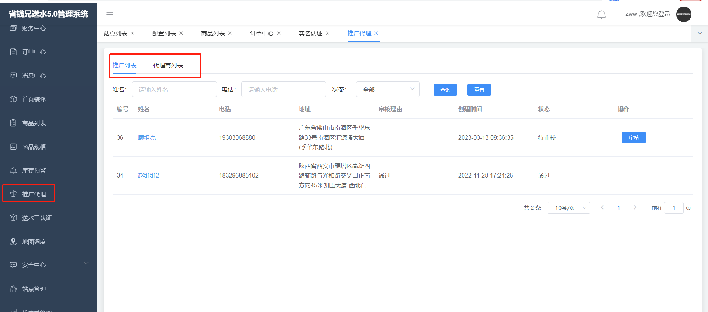Viewport: 708px width, 312px height.
Task: Open 库存预警 sidebar item
Action: [x=34, y=171]
